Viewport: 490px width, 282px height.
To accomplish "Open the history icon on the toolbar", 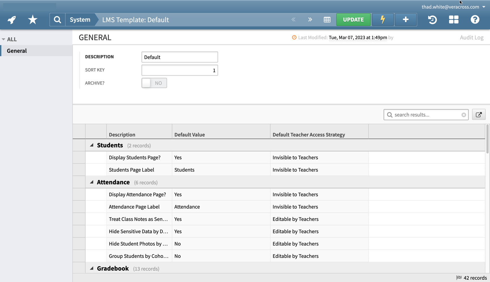I will (432, 20).
